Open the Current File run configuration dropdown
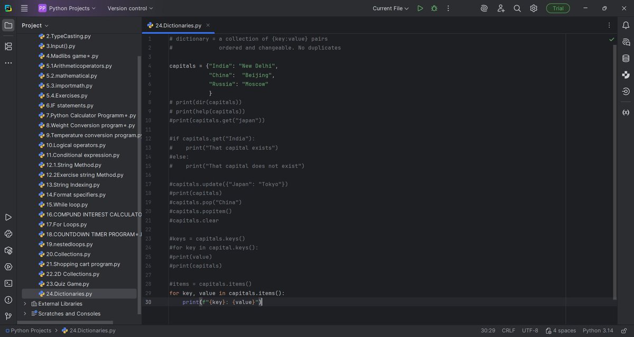Viewport: 634px width, 337px height. [x=390, y=8]
